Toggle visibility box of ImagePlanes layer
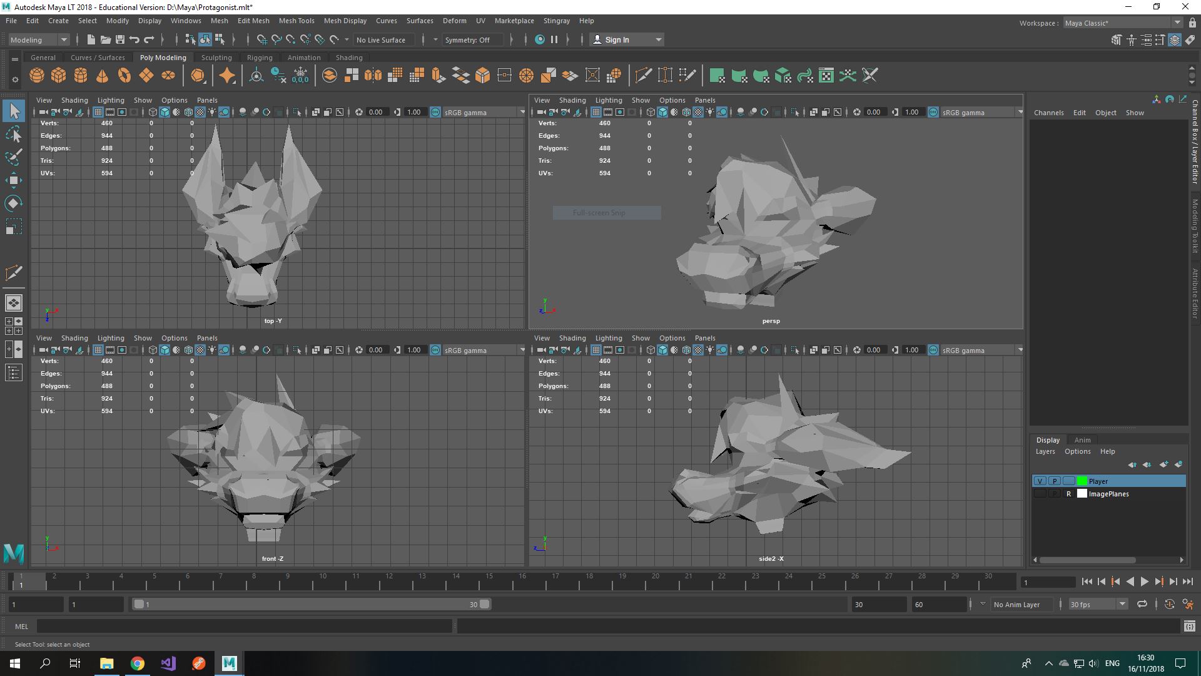This screenshot has width=1201, height=676. [1040, 494]
